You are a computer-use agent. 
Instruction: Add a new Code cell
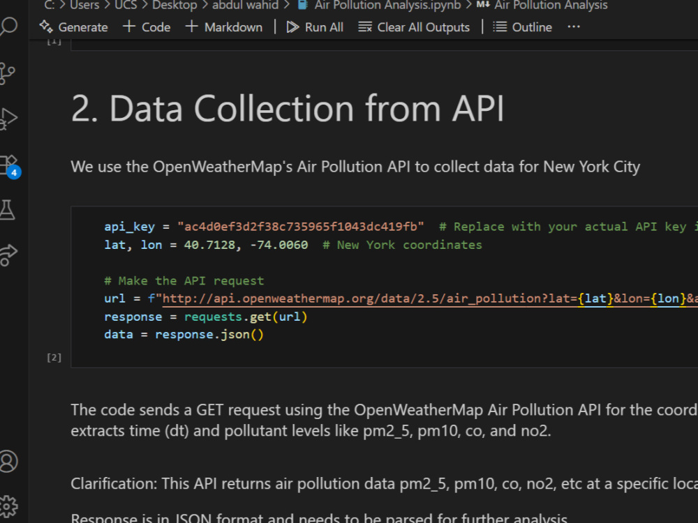point(147,27)
